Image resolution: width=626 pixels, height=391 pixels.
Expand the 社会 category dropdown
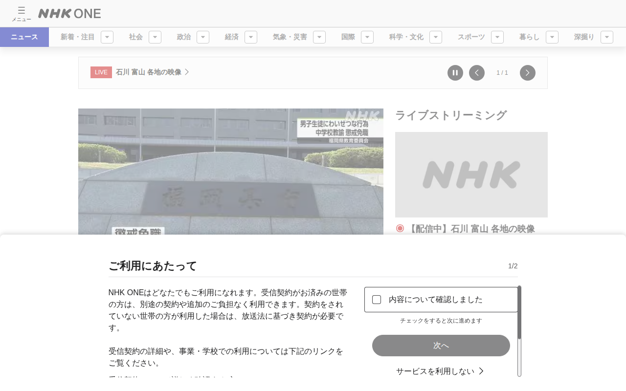point(155,37)
